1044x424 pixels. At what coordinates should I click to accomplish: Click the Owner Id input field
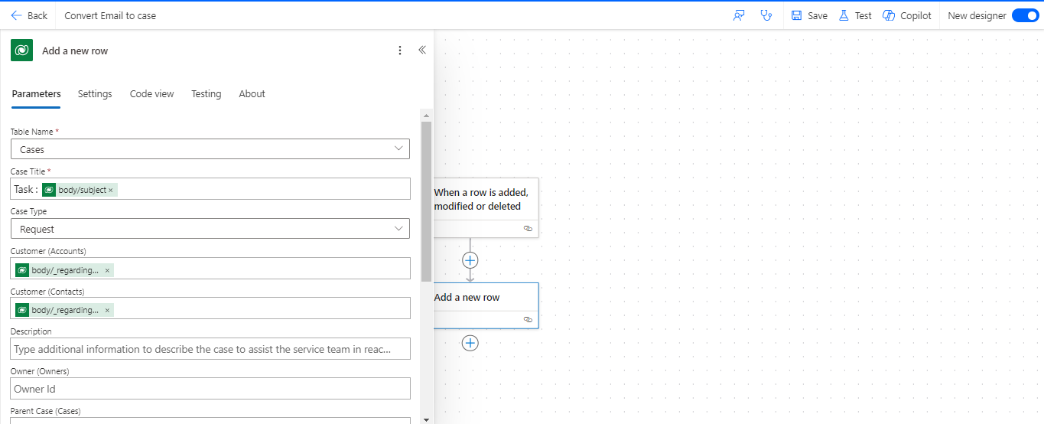[210, 389]
